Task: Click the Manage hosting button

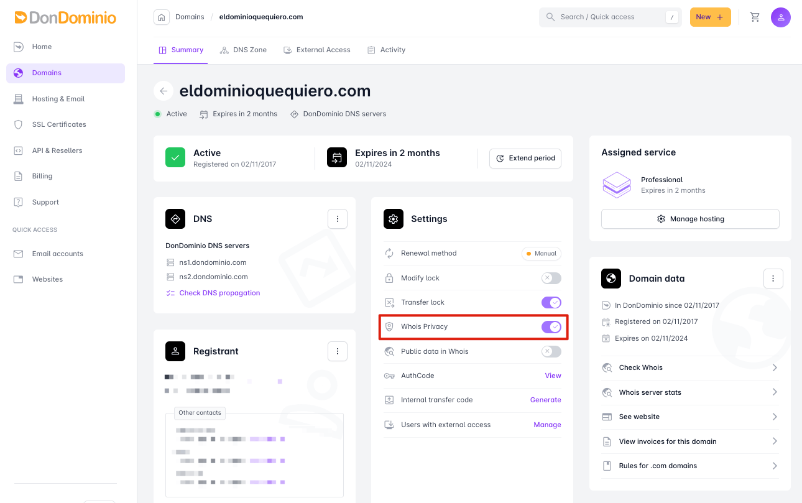Action: [690, 219]
